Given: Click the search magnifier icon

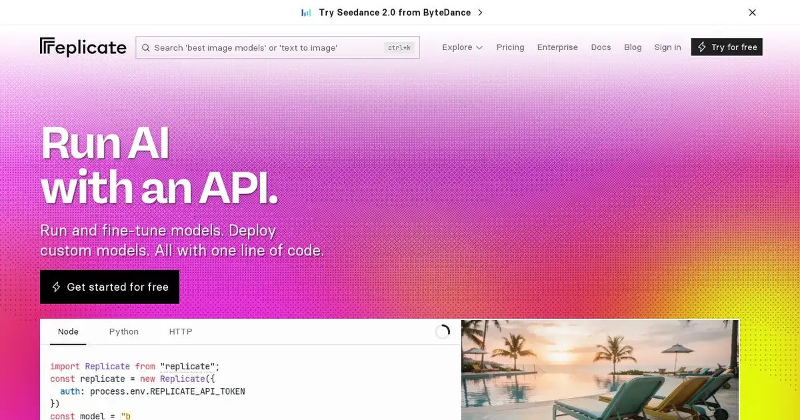Looking at the screenshot, I should pos(145,47).
